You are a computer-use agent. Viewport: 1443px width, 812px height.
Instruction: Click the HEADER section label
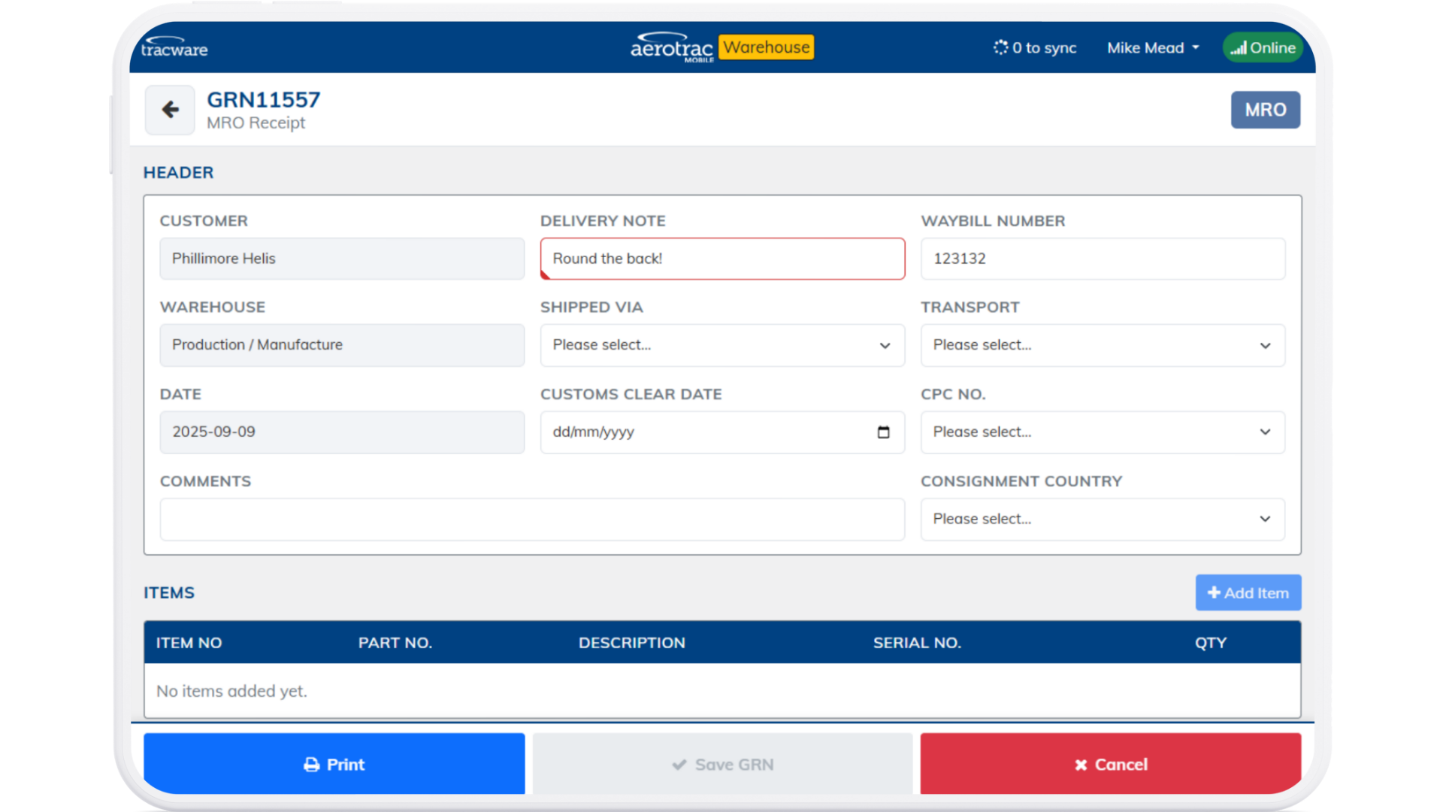point(179,173)
